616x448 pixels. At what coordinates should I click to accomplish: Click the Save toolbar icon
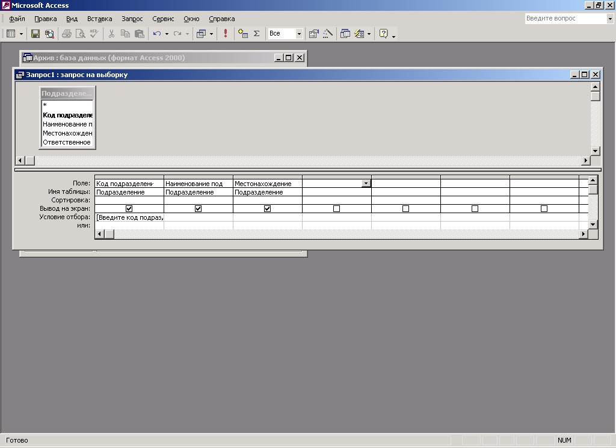click(35, 34)
